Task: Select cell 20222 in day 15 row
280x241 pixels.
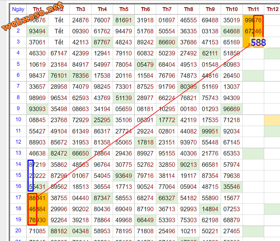Action: point(37,175)
